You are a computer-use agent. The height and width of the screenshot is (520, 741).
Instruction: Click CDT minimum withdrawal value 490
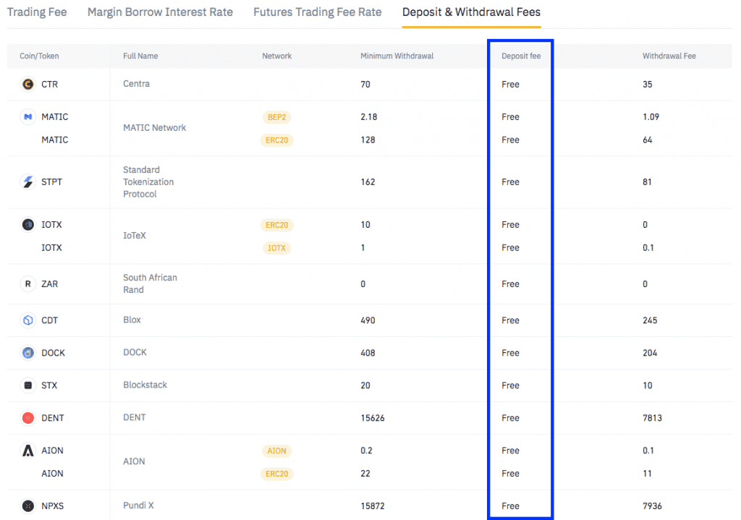(x=368, y=320)
